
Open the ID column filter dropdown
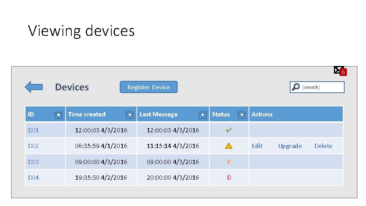(58, 115)
